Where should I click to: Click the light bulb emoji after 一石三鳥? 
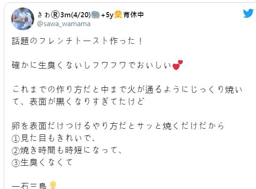point(53,185)
